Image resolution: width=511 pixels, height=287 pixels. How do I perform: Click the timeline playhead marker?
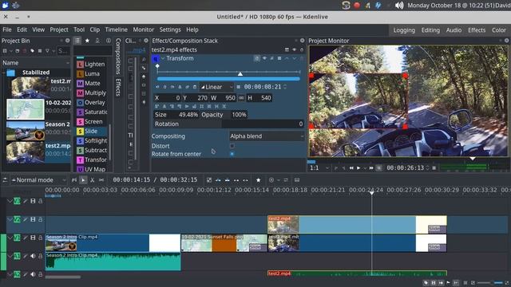(371, 193)
